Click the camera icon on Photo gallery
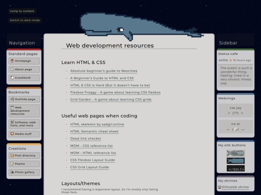 coord(12,172)
